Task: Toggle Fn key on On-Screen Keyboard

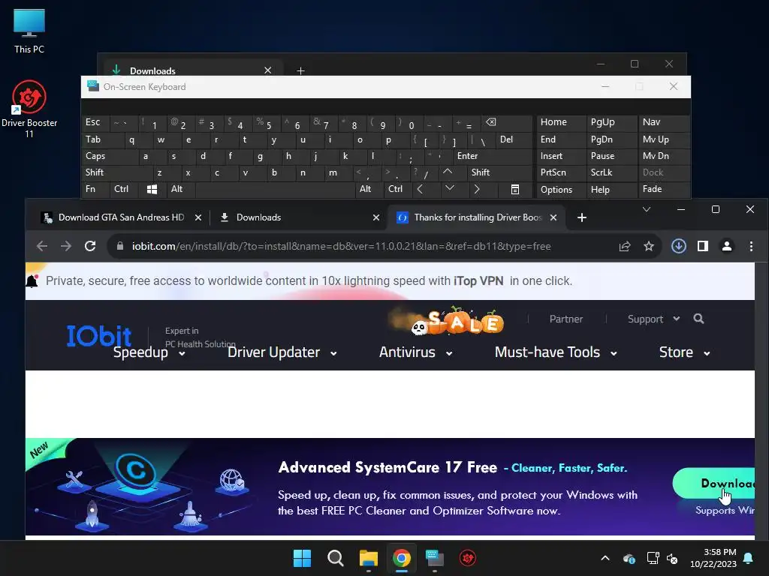Action: (96, 189)
